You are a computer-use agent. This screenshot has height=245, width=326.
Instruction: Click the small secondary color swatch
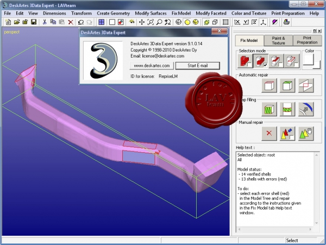(x=317, y=65)
